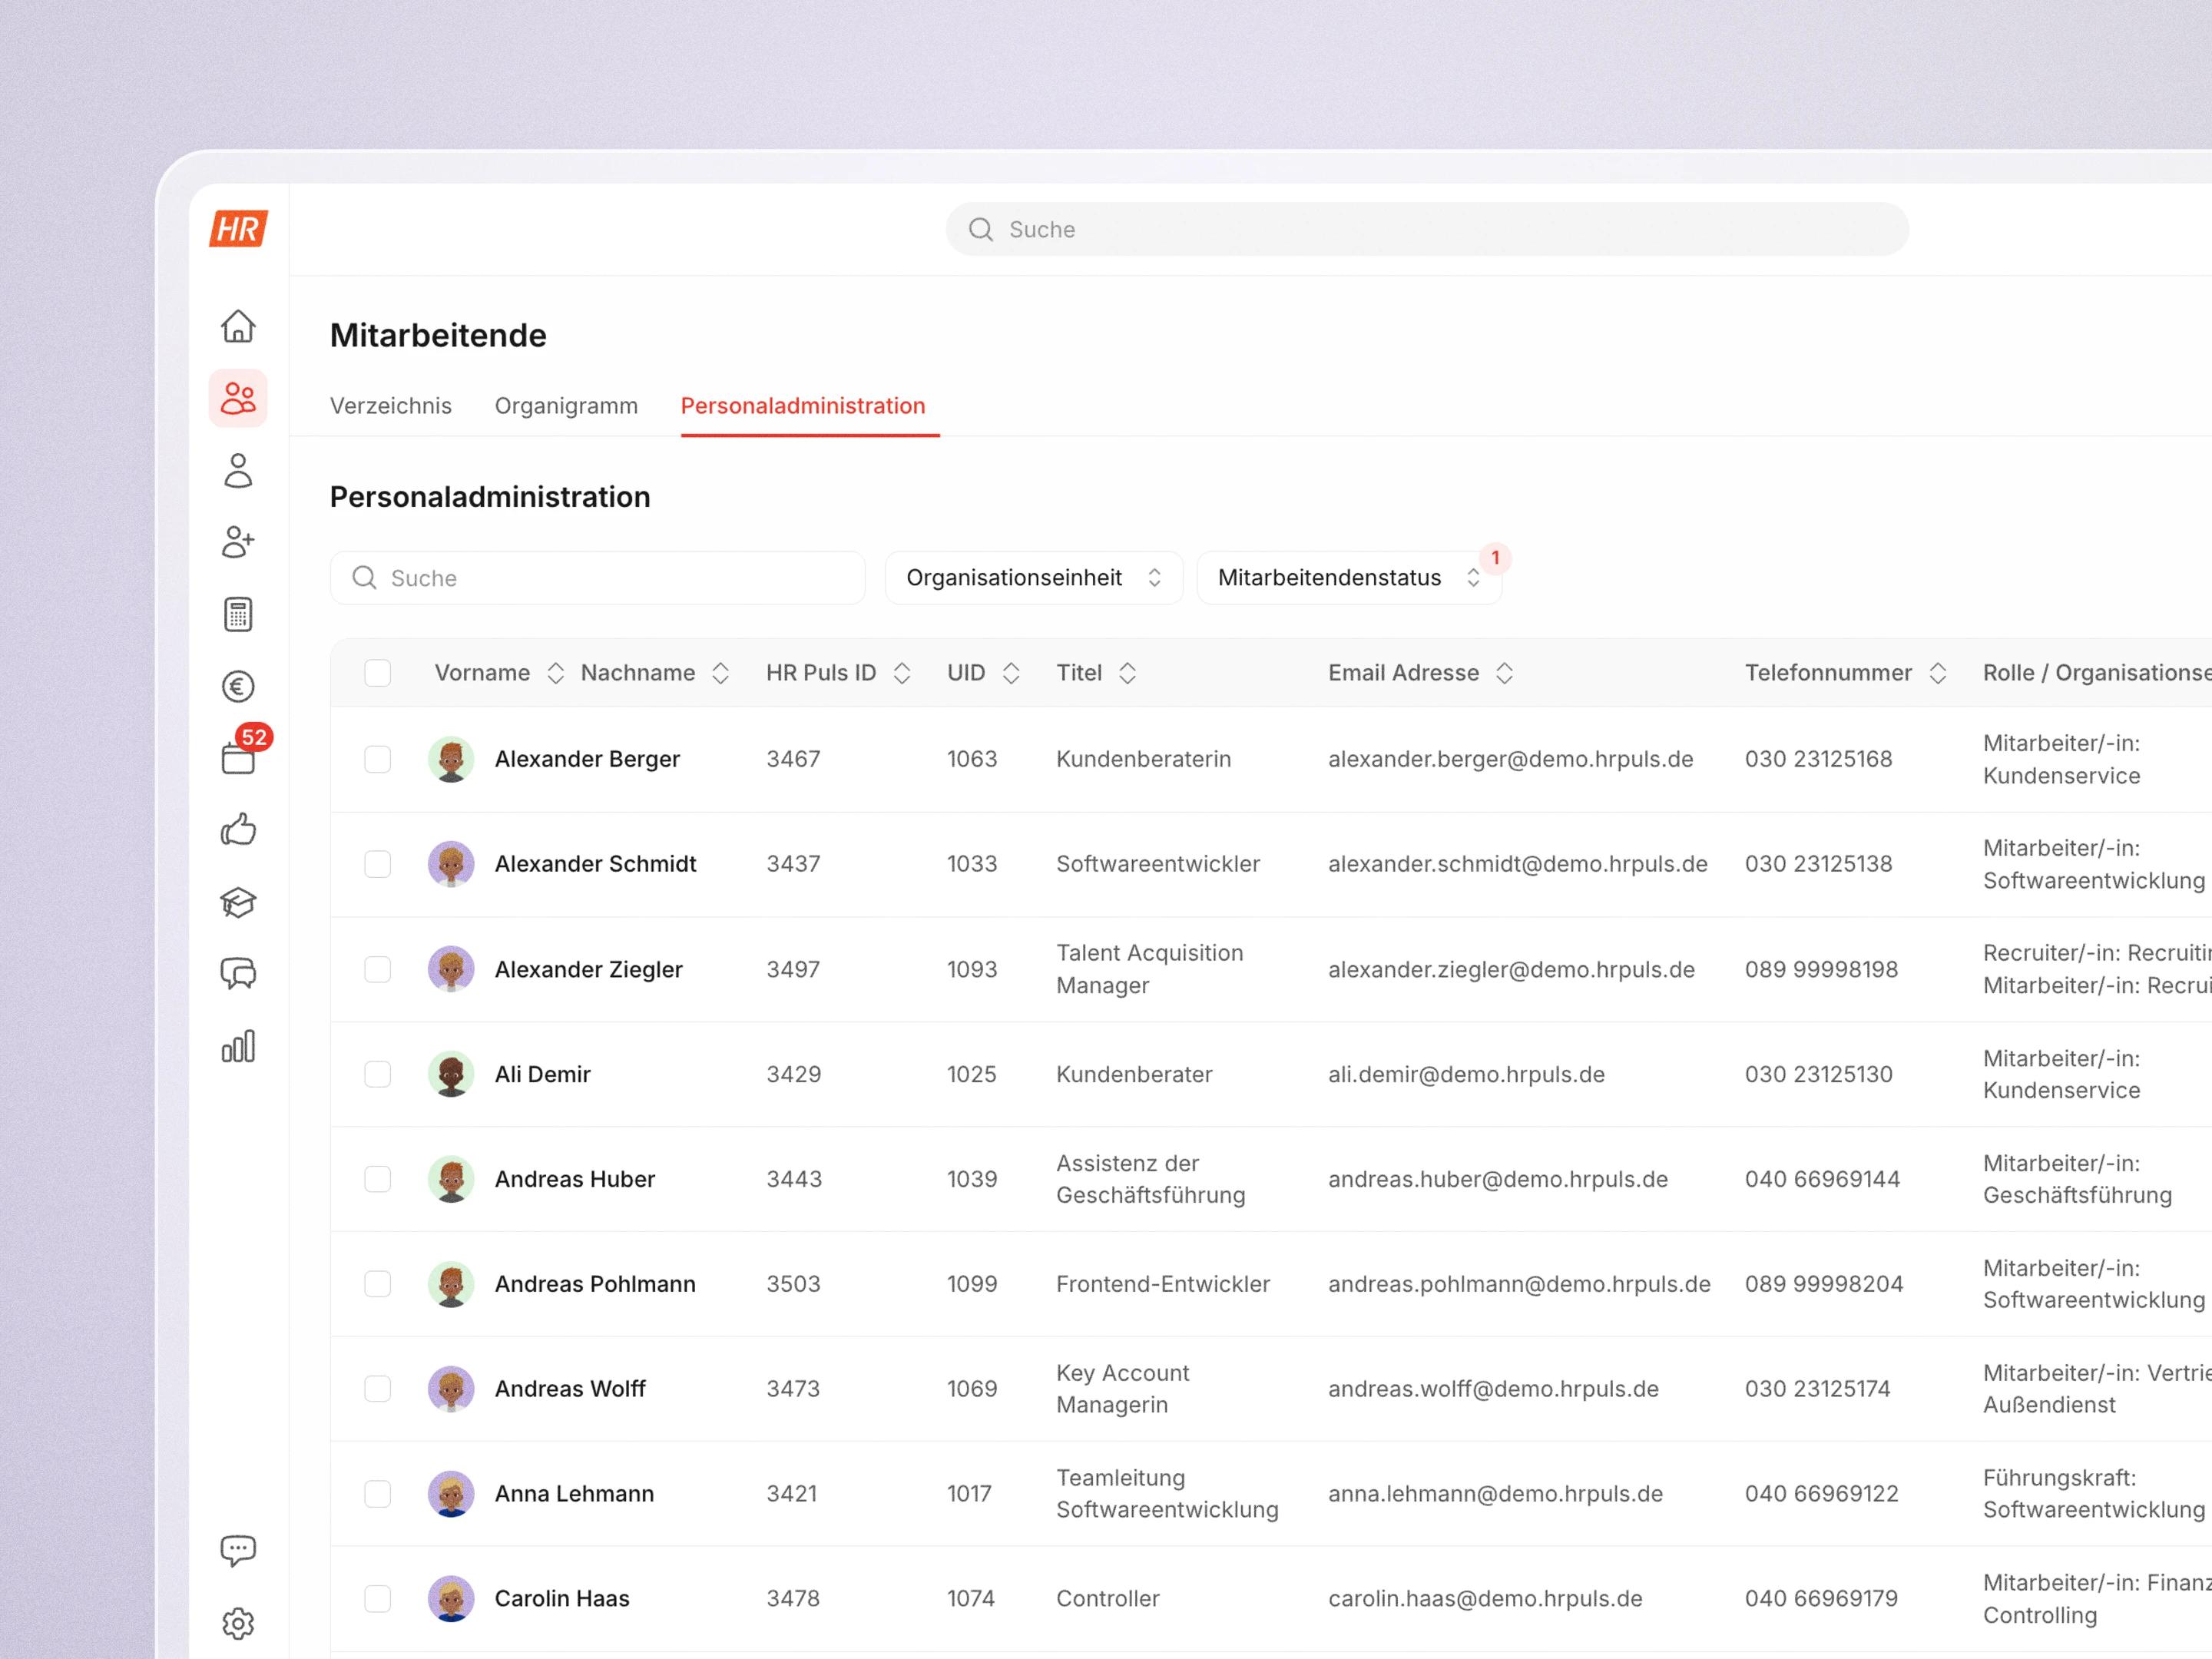Viewport: 2212px width, 1659px height.
Task: Click Andreas Wolff's name
Action: (x=570, y=1389)
